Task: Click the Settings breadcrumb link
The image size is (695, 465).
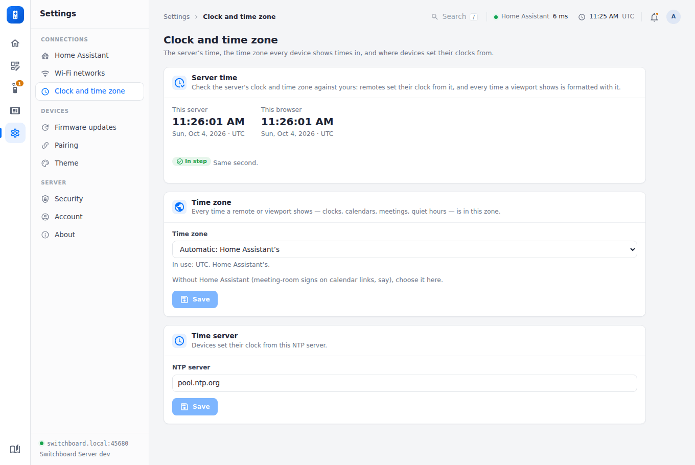Action: (176, 17)
